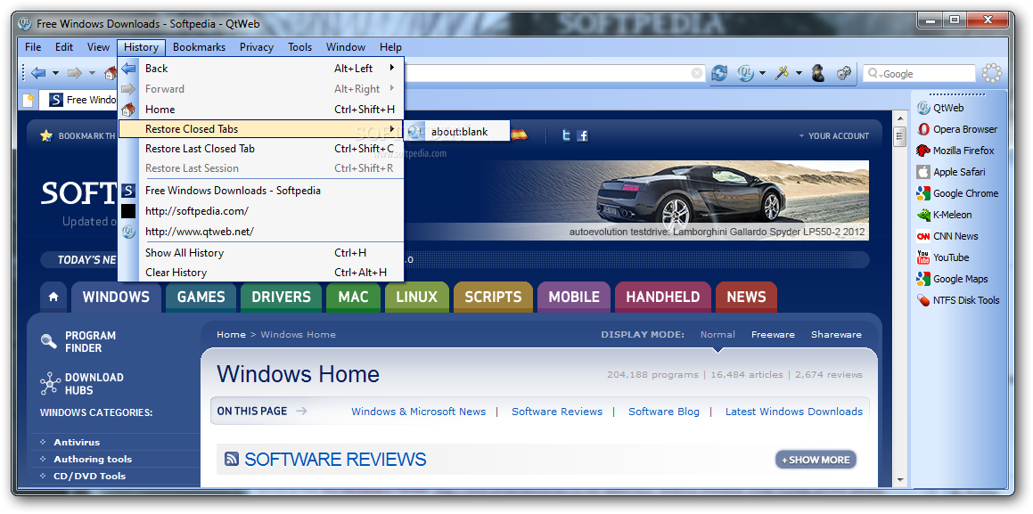Click the white house home tab icon
Screen dimensions: 1033x514
(x=53, y=298)
